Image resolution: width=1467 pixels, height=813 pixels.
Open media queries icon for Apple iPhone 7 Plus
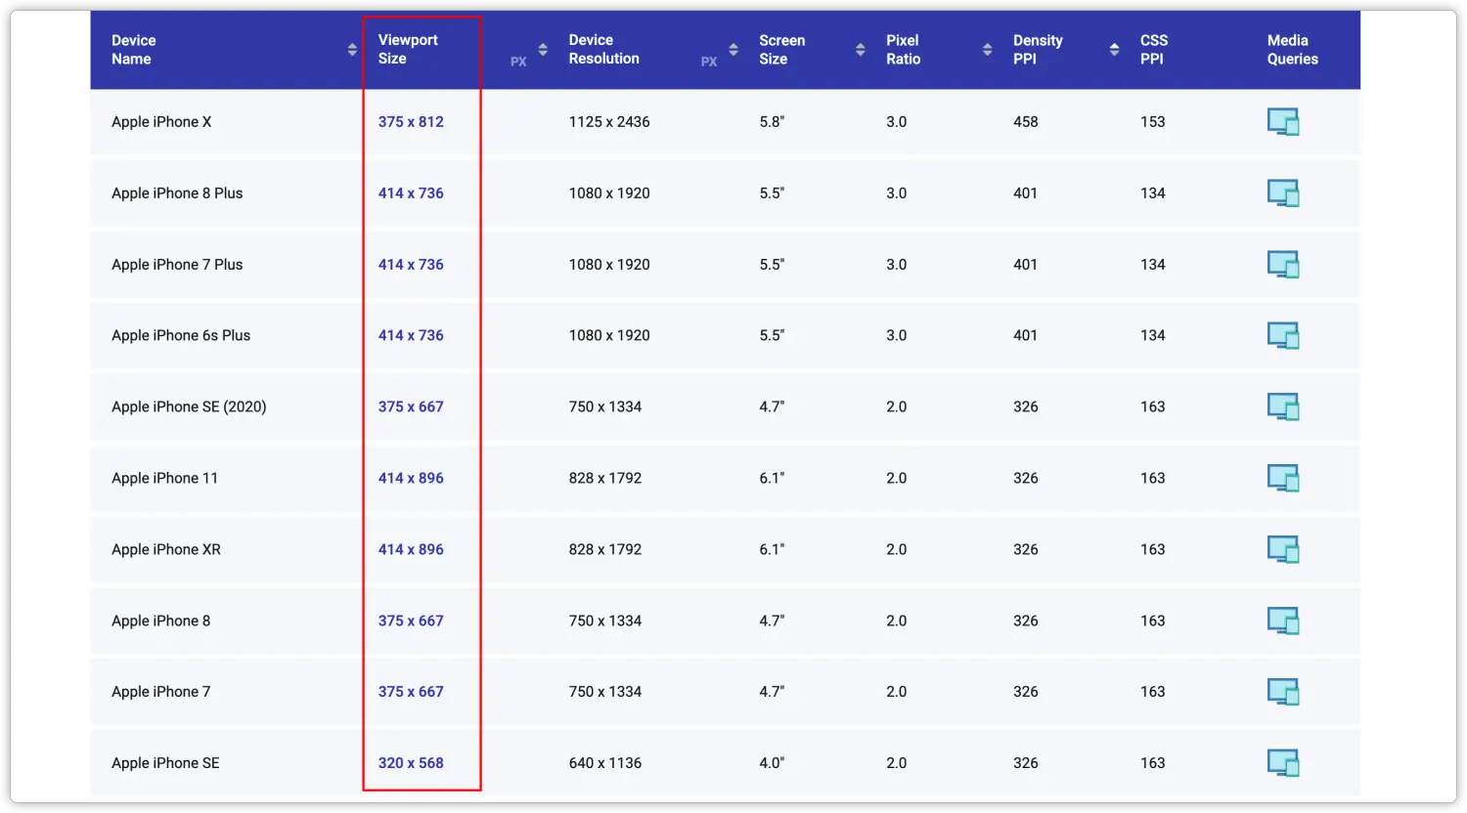[x=1283, y=265]
